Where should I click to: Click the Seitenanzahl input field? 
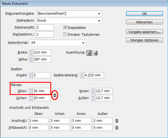(45, 27)
